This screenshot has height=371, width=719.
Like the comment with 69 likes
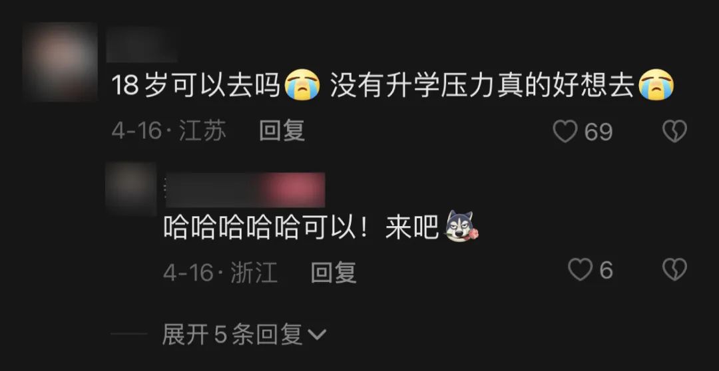565,132
